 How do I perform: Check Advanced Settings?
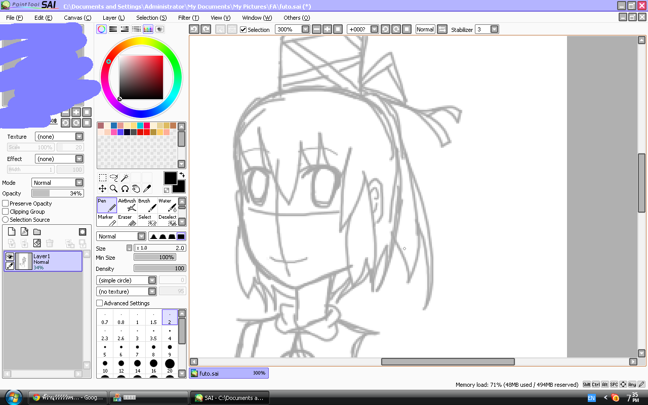99,303
